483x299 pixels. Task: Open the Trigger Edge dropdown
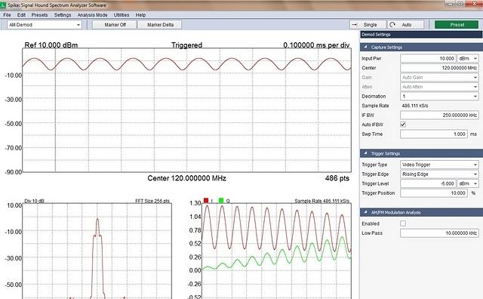[439, 174]
